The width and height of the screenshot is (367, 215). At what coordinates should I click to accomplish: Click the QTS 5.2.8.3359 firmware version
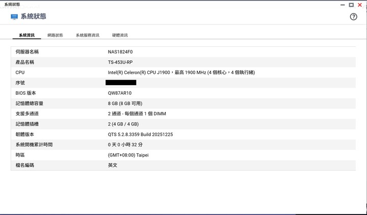coord(140,135)
